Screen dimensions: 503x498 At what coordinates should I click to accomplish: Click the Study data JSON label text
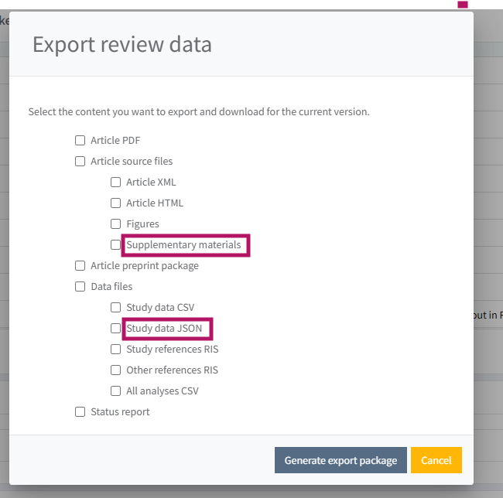164,329
